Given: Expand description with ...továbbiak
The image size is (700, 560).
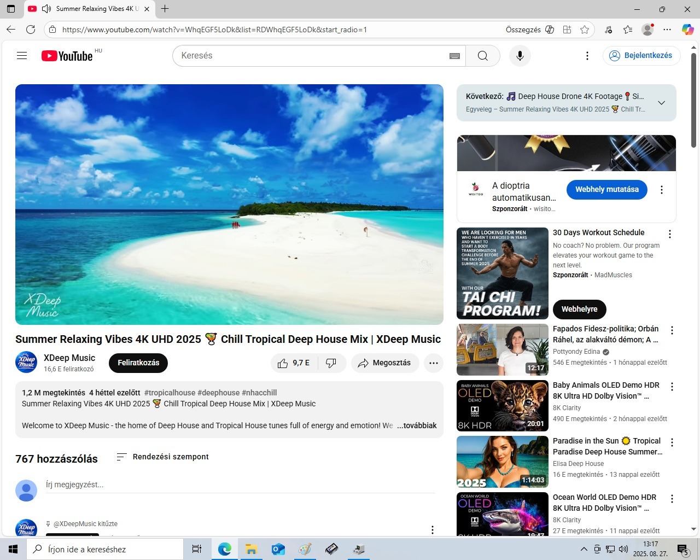Looking at the screenshot, I should (x=417, y=425).
